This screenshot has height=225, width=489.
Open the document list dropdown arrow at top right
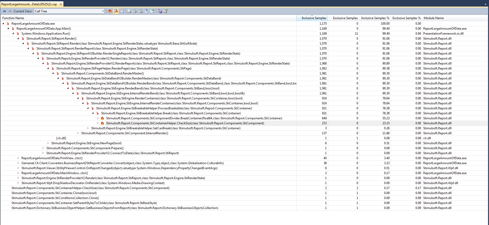point(486,4)
